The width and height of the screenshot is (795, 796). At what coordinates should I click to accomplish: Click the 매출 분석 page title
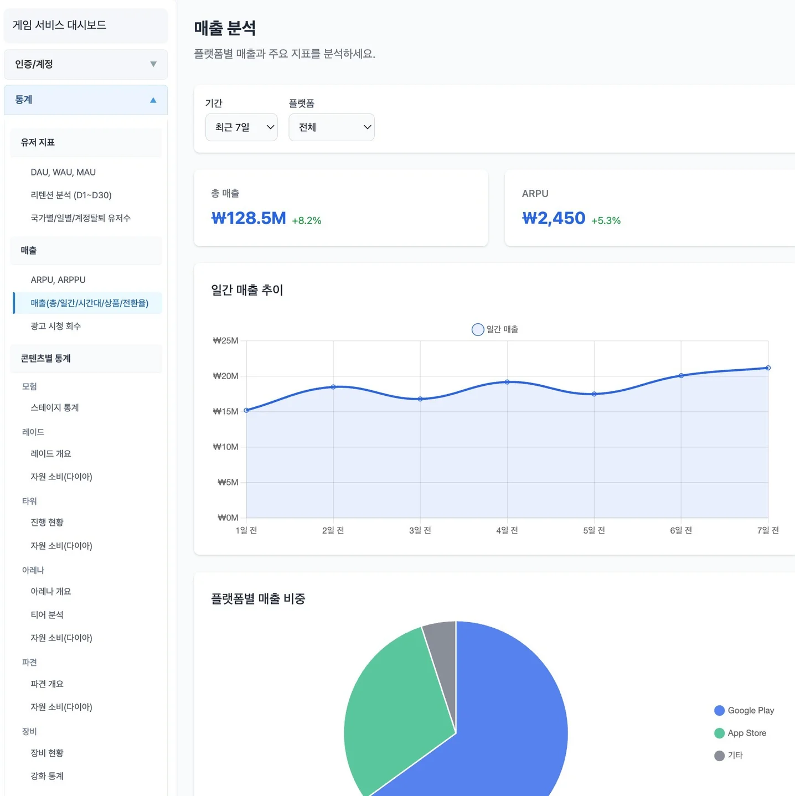(x=225, y=28)
